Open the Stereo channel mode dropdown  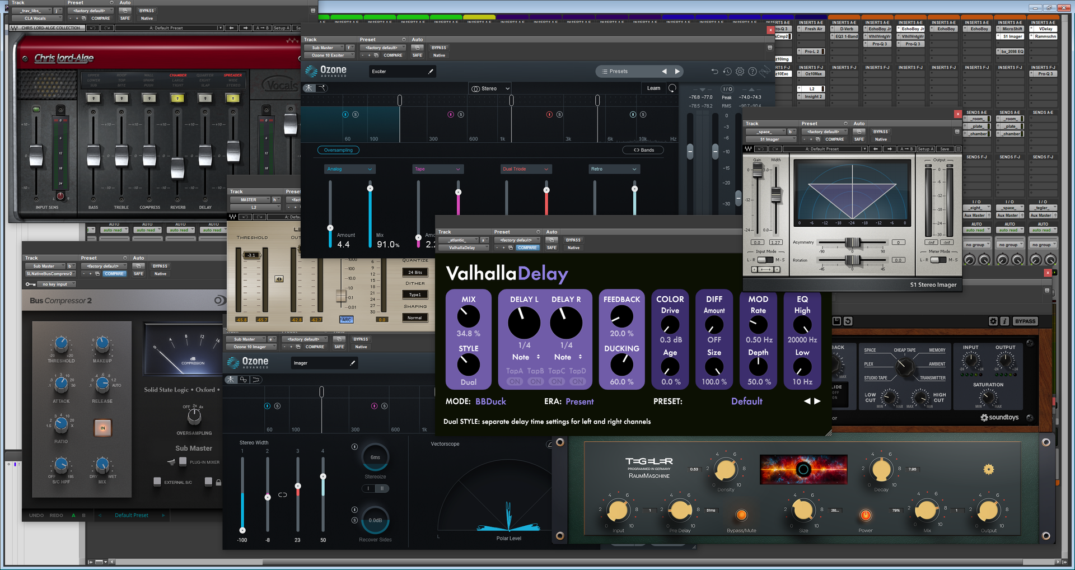pyautogui.click(x=490, y=88)
